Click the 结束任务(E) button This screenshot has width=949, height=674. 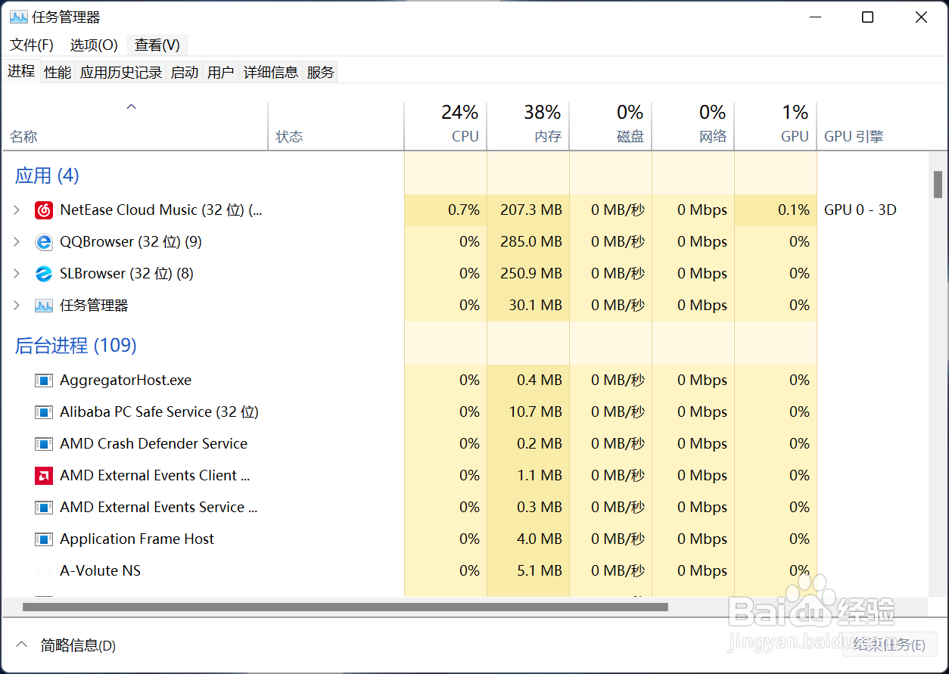coord(889,645)
